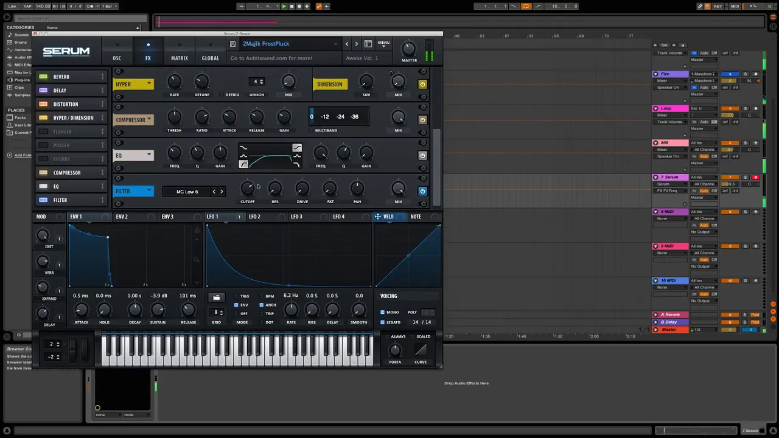
Task: Toggle Compressor effect power button
Action: point(422,120)
